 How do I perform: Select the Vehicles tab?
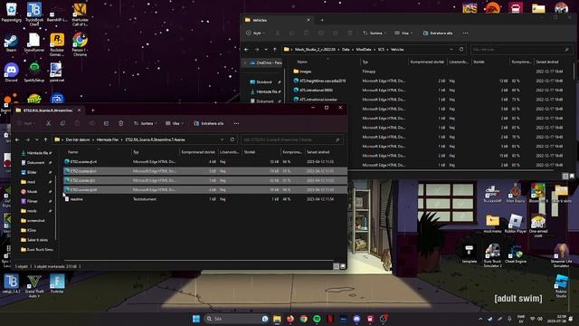[277, 20]
